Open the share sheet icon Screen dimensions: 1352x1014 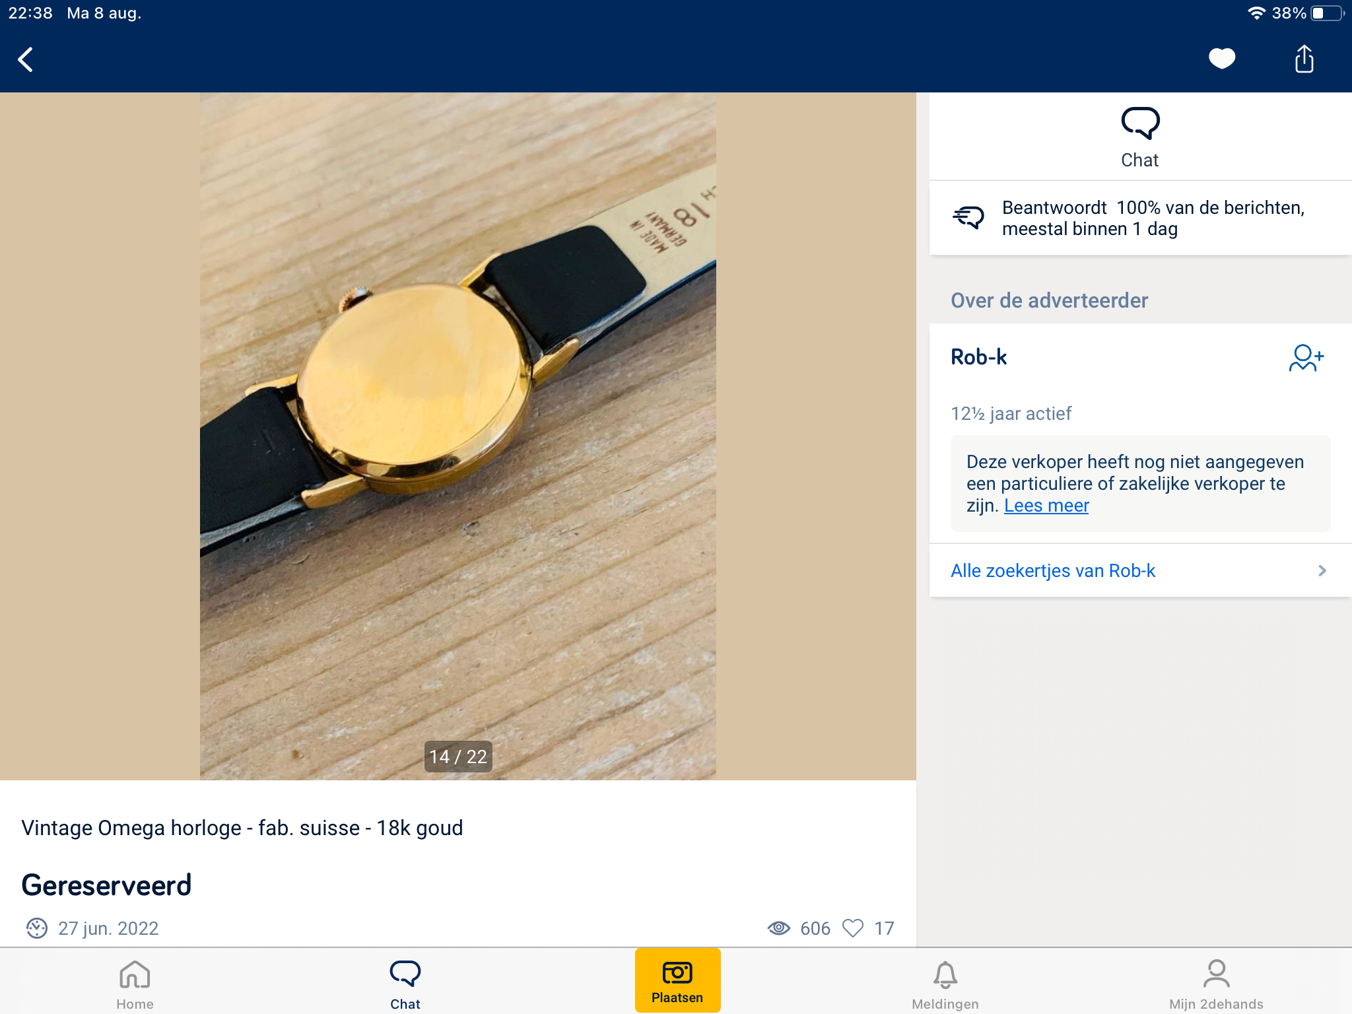[x=1304, y=59]
